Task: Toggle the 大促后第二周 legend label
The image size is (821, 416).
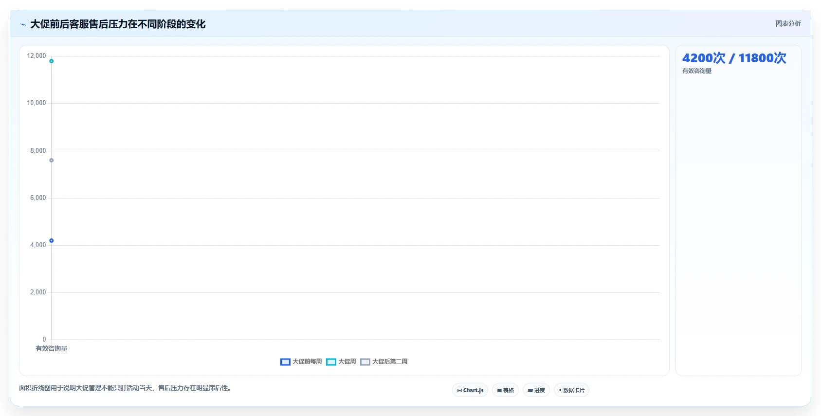Action: [390, 362]
